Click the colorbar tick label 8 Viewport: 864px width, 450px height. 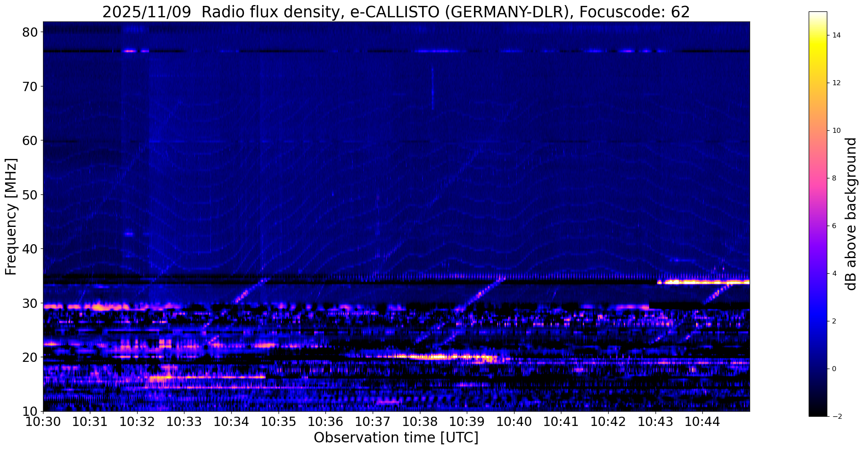833,178
